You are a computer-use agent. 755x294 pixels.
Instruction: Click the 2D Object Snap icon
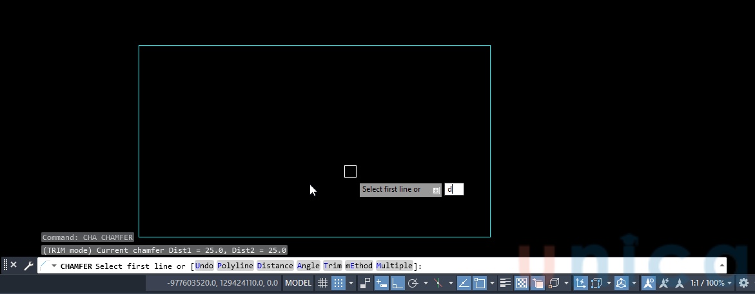click(479, 283)
